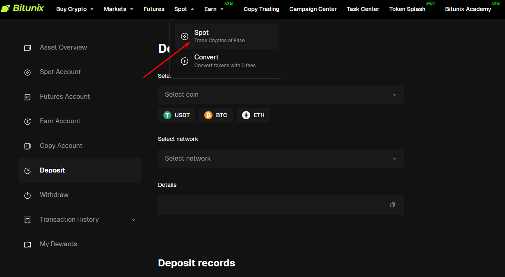Choose Convert tokens with 0 fees

227,61
